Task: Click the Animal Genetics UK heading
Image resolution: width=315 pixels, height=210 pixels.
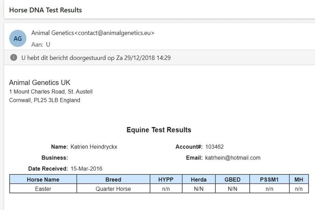Action: tap(40, 83)
